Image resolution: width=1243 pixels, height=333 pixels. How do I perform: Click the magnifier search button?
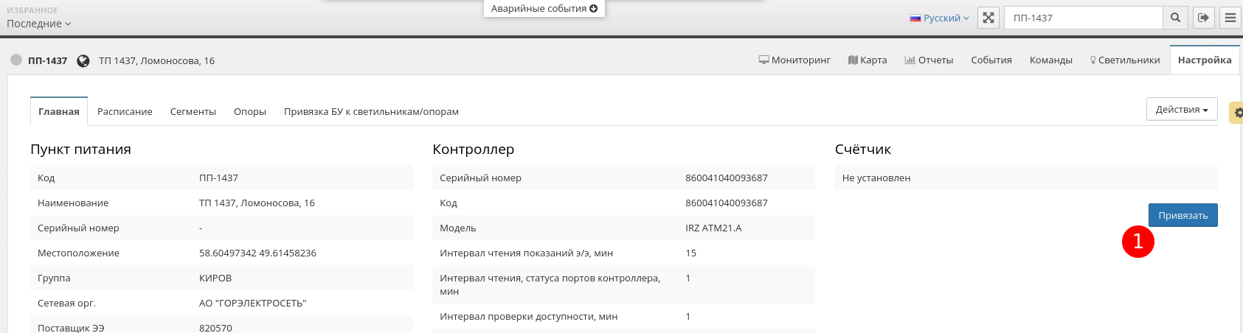(1175, 18)
